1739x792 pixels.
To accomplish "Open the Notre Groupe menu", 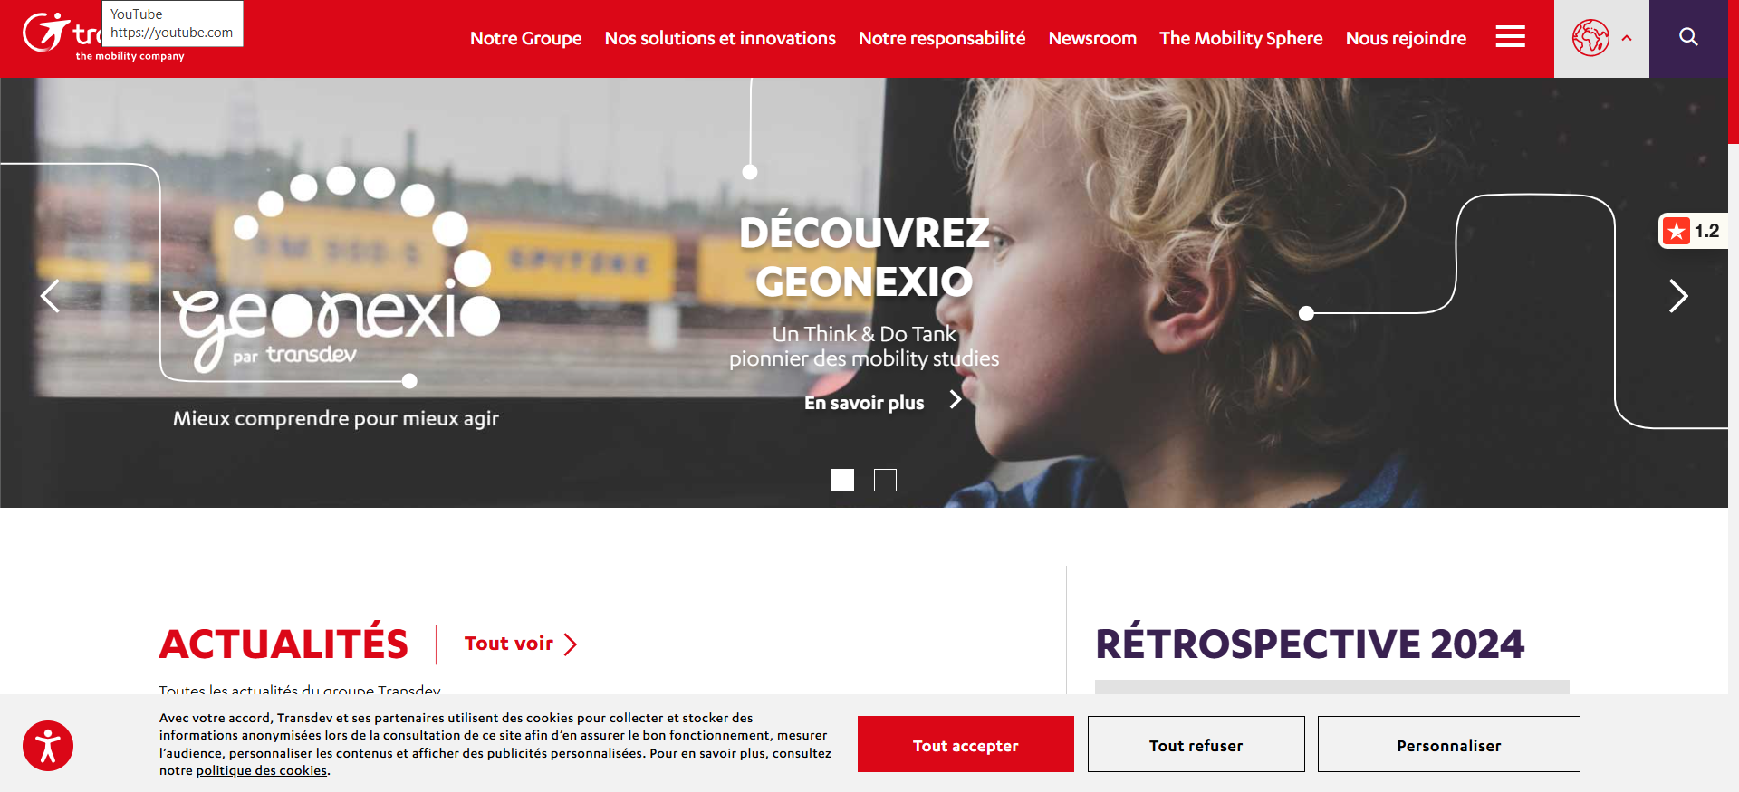I will pos(525,38).
